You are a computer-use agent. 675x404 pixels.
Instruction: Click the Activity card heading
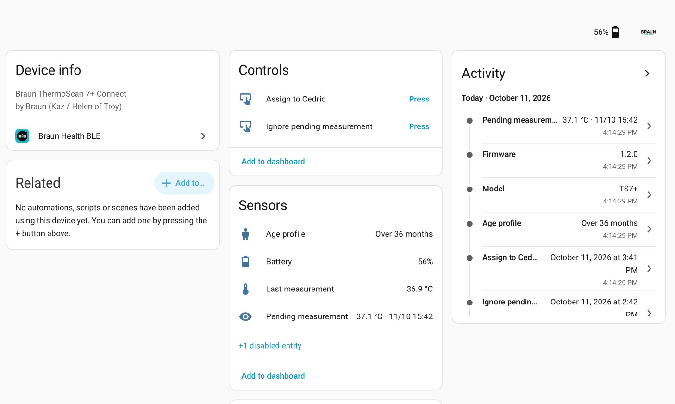pos(483,73)
